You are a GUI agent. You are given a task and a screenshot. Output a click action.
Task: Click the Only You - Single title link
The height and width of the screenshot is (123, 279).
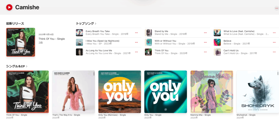pyautogui.click(x=153, y=115)
